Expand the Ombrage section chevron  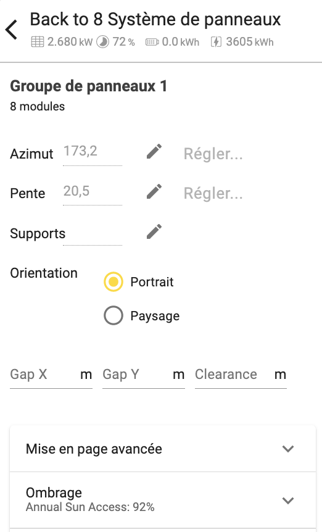click(288, 501)
